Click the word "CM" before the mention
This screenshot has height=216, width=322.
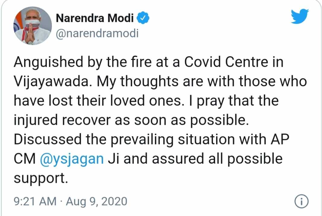25,159
